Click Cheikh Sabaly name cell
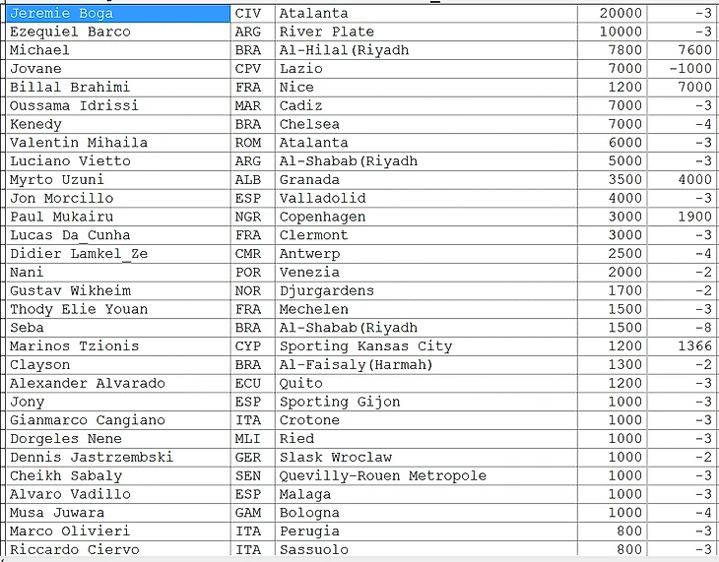Viewport: 719px width, 562px height. click(x=118, y=475)
